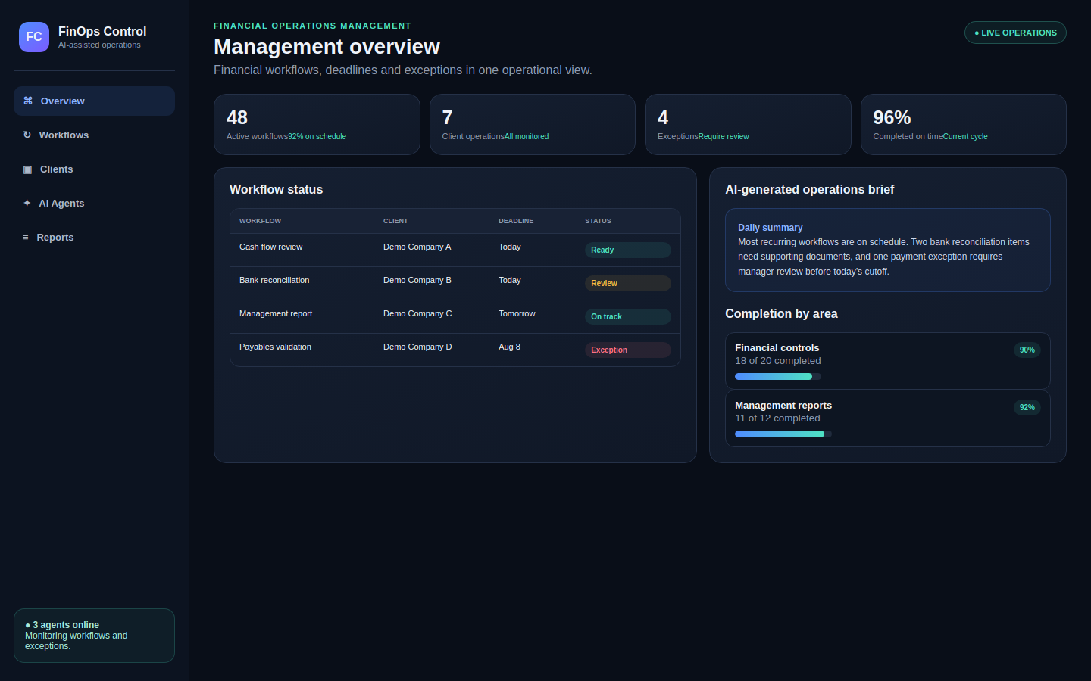Click the Daily summary heading
This screenshot has height=681, width=1091.
770,227
